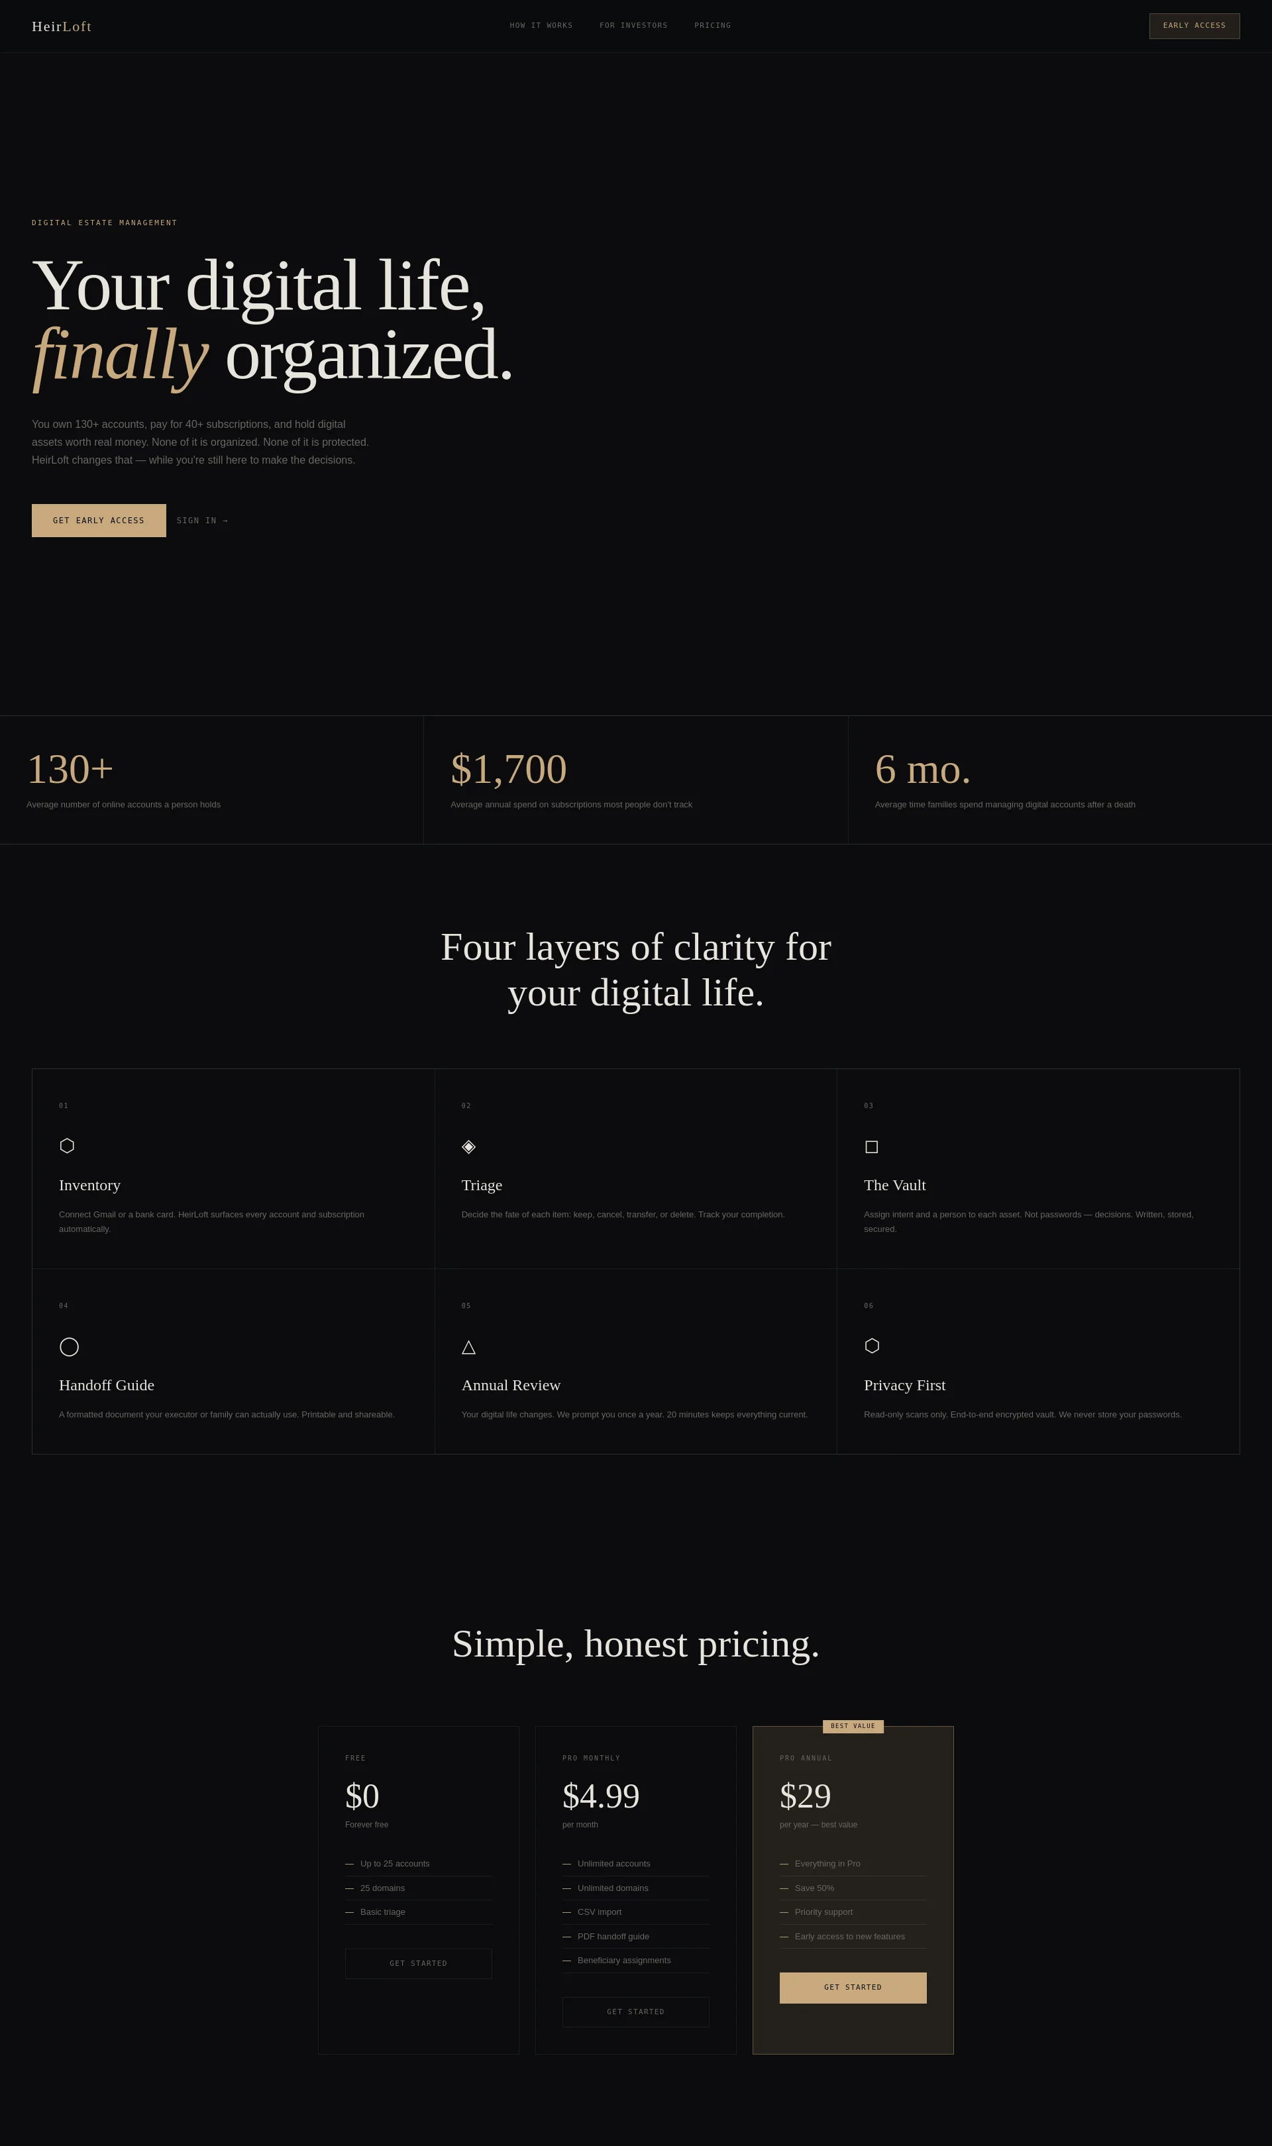Open the PRICING navigation item
The width and height of the screenshot is (1272, 2146).
(x=712, y=25)
